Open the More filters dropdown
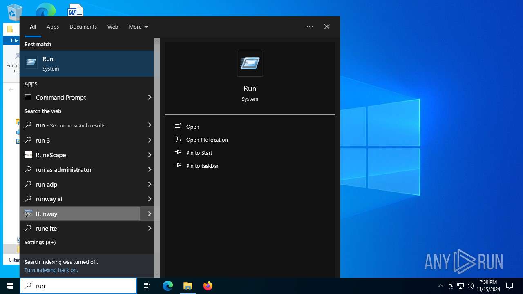523x294 pixels. tap(139, 27)
